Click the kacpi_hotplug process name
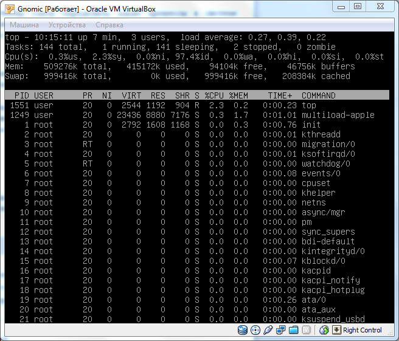This screenshot has width=399, height=341. (333, 290)
